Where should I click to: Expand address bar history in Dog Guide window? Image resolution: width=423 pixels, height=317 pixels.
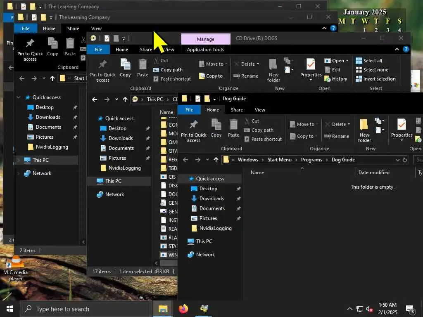coord(397,160)
